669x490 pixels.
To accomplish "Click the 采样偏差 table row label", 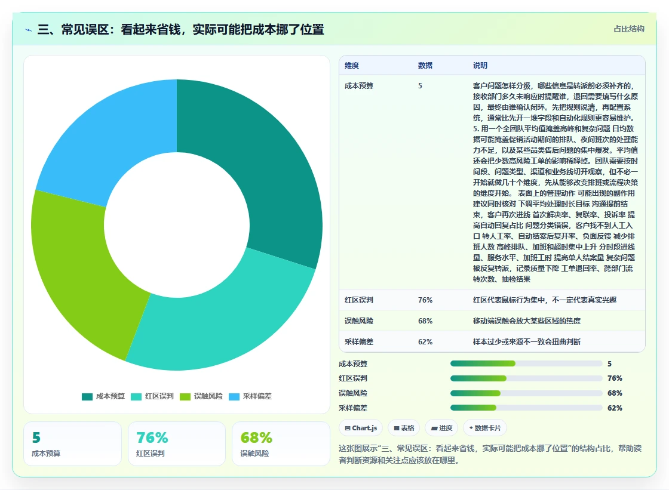I will pyautogui.click(x=359, y=341).
